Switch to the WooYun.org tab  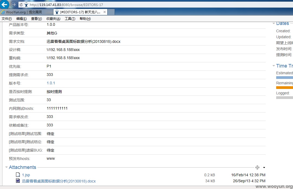[x=26, y=12]
